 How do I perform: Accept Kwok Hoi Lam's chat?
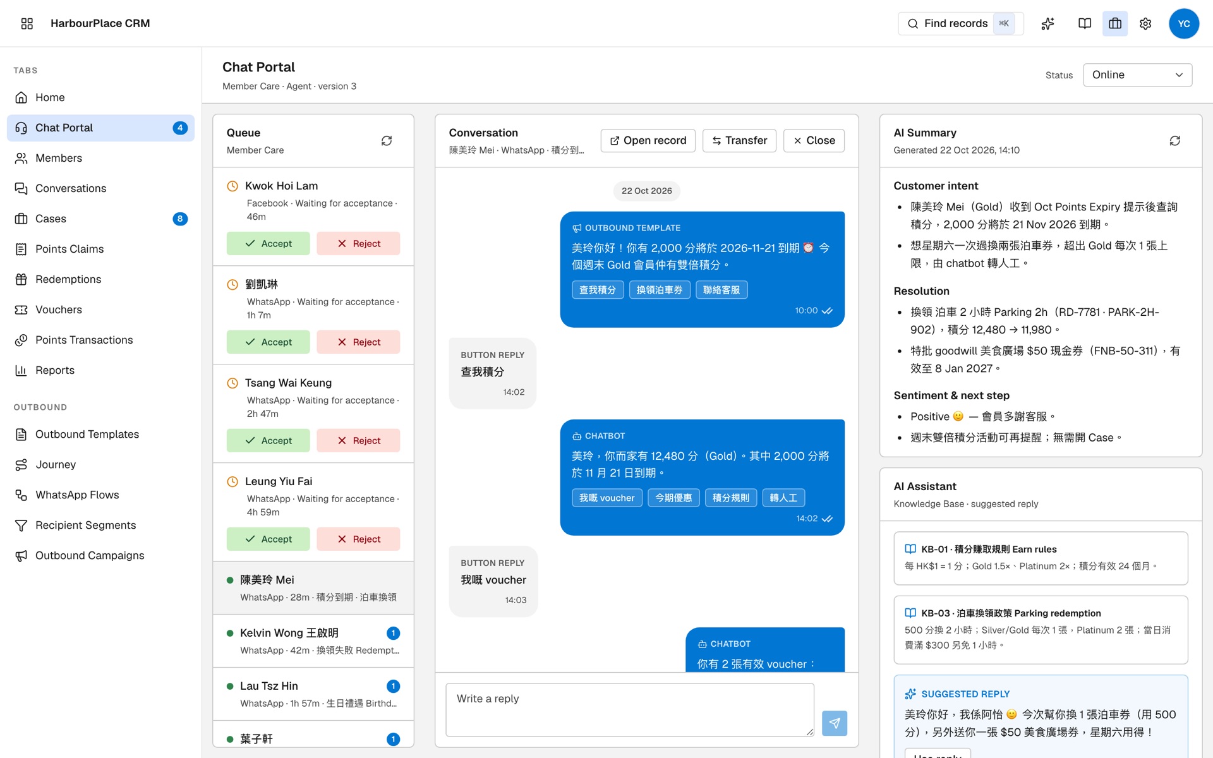[269, 243]
